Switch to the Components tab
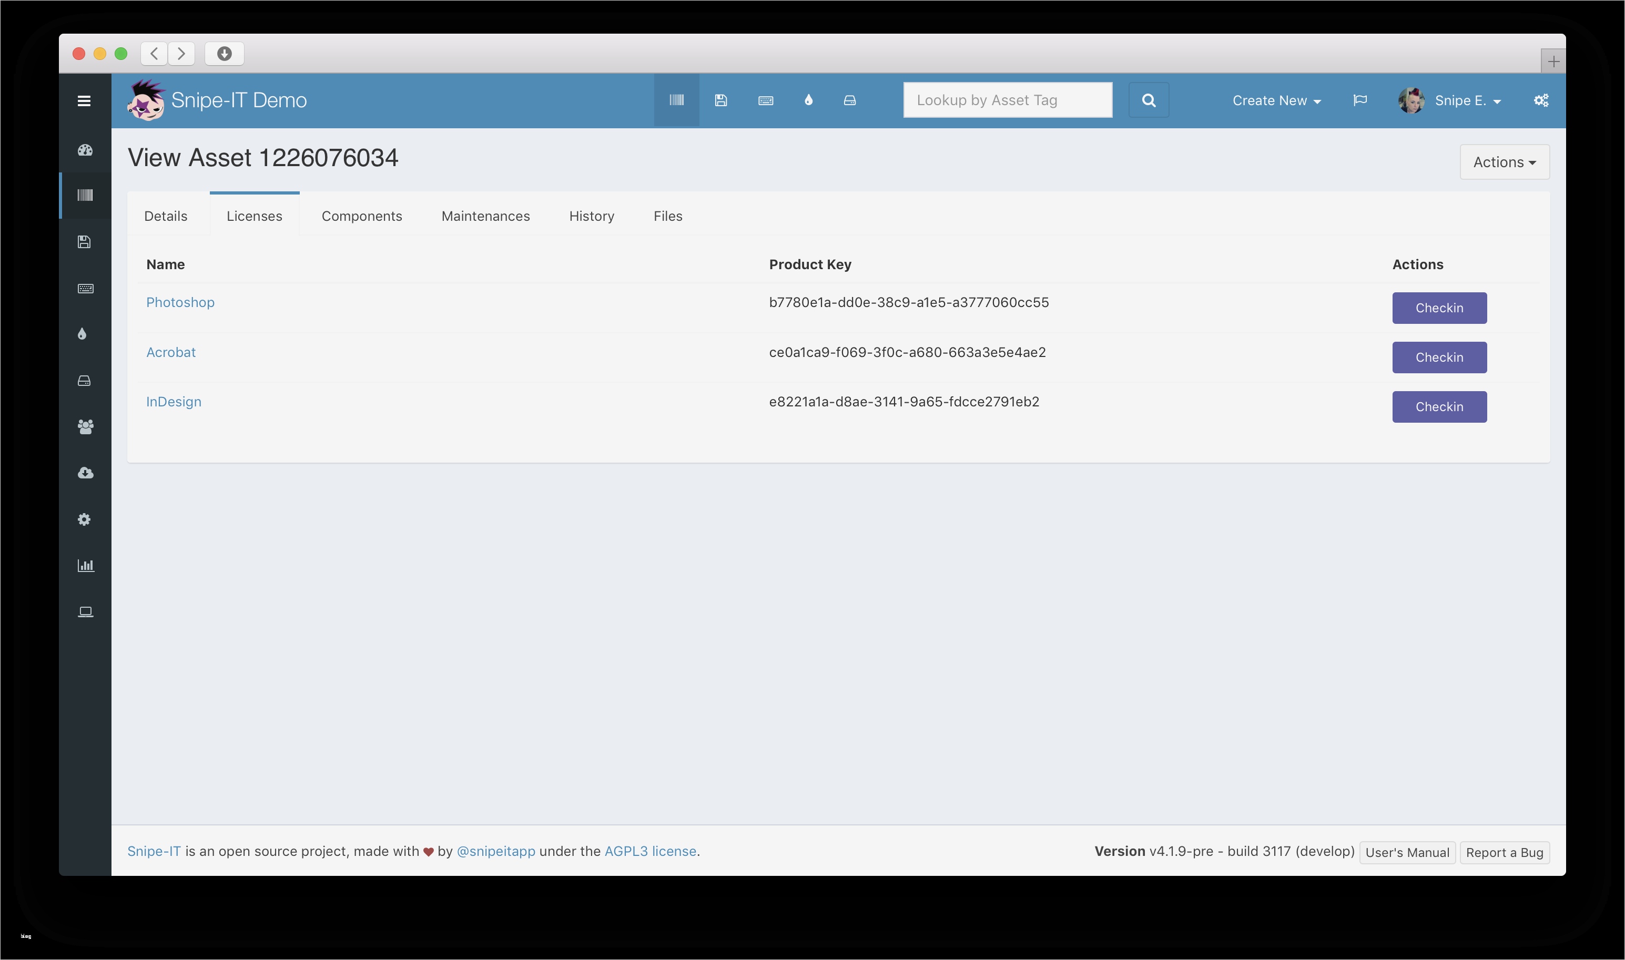This screenshot has width=1625, height=960. (x=362, y=216)
